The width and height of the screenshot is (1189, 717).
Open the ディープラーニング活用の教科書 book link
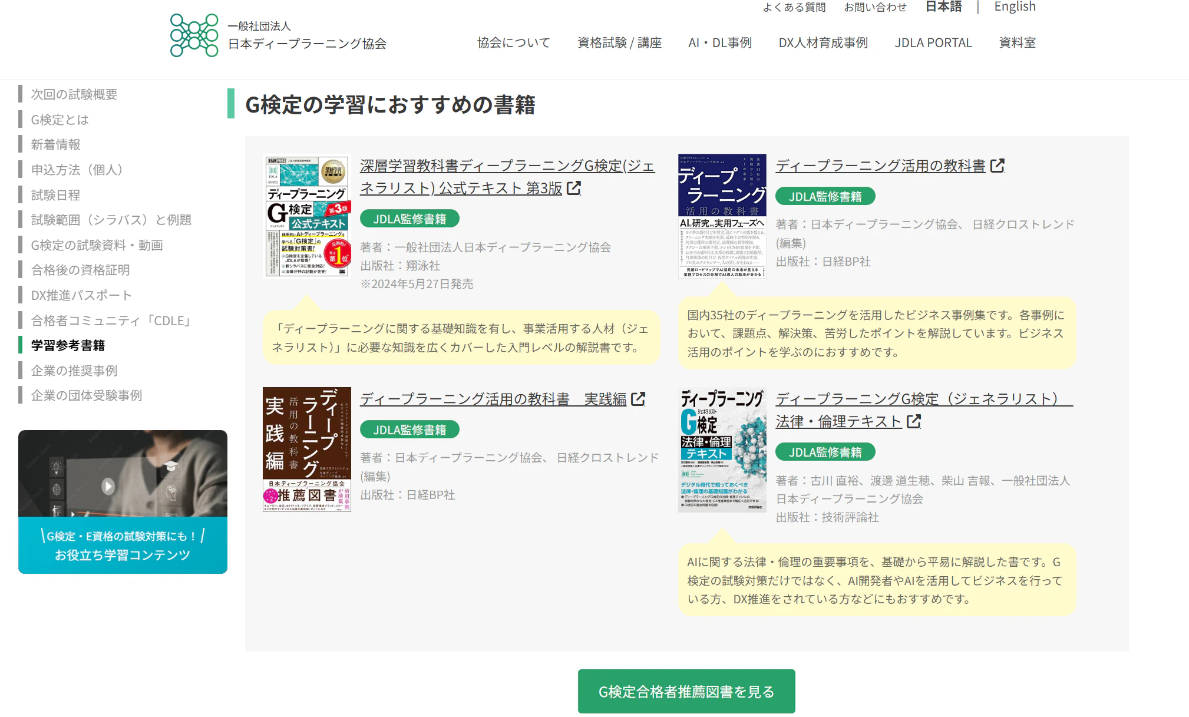pyautogui.click(x=881, y=166)
